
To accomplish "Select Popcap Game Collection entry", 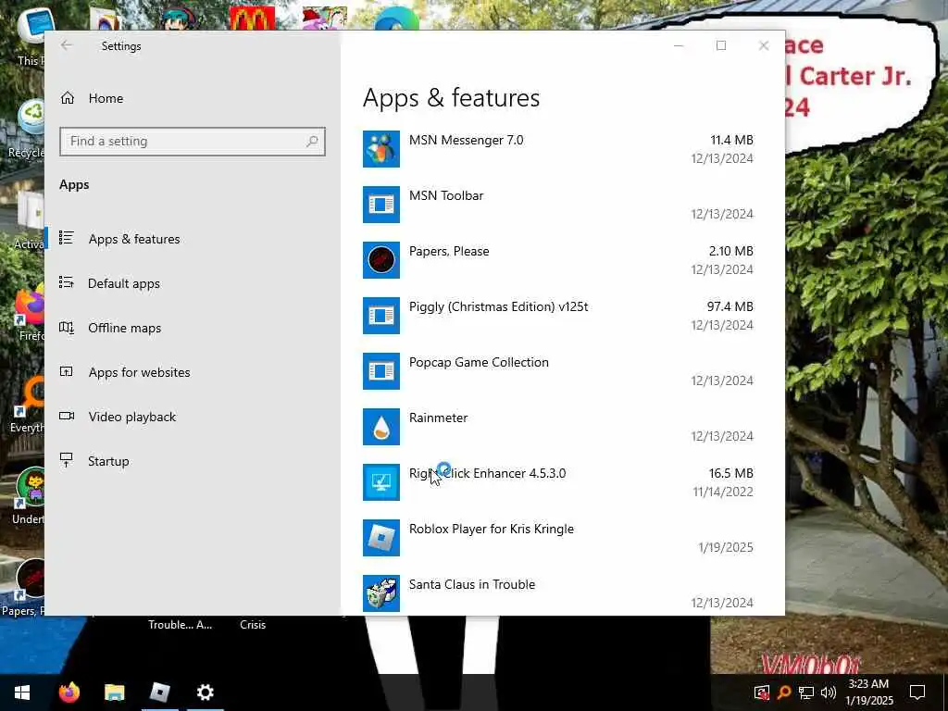I will tap(558, 371).
